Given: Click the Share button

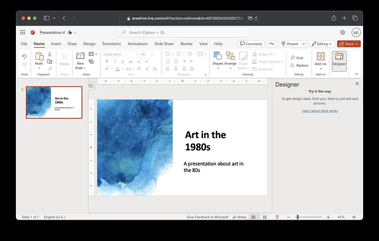Looking at the screenshot, I should (x=349, y=44).
